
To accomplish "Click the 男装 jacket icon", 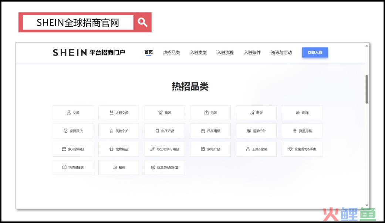I will tap(206, 112).
